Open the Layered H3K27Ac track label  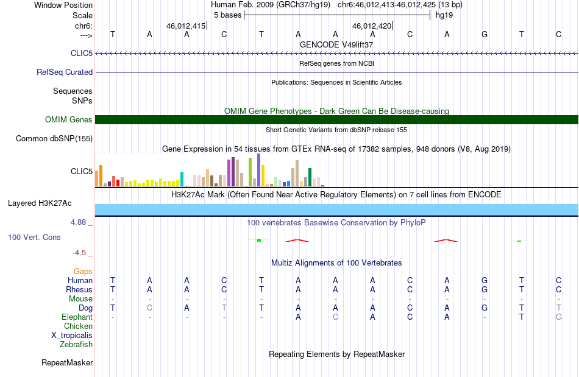(x=40, y=203)
